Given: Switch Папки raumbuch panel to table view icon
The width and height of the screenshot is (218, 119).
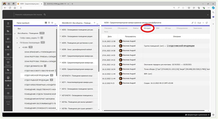Looking at the screenshot, I should pyautogui.click(x=49, y=23).
